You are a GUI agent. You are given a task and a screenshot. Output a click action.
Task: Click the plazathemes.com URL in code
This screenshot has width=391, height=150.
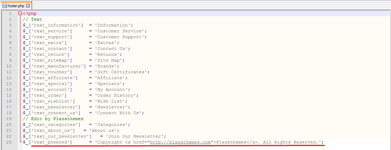[x=181, y=142]
